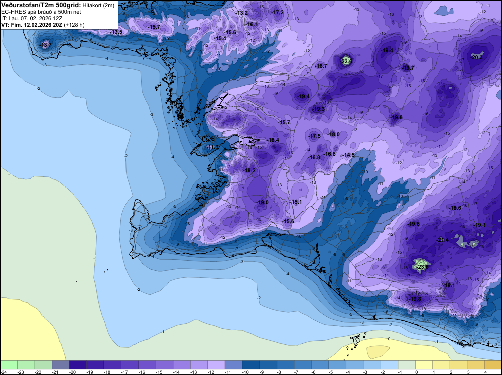Click the -10 label in the colour legend
The height and width of the screenshot is (375, 502).
(x=245, y=372)
